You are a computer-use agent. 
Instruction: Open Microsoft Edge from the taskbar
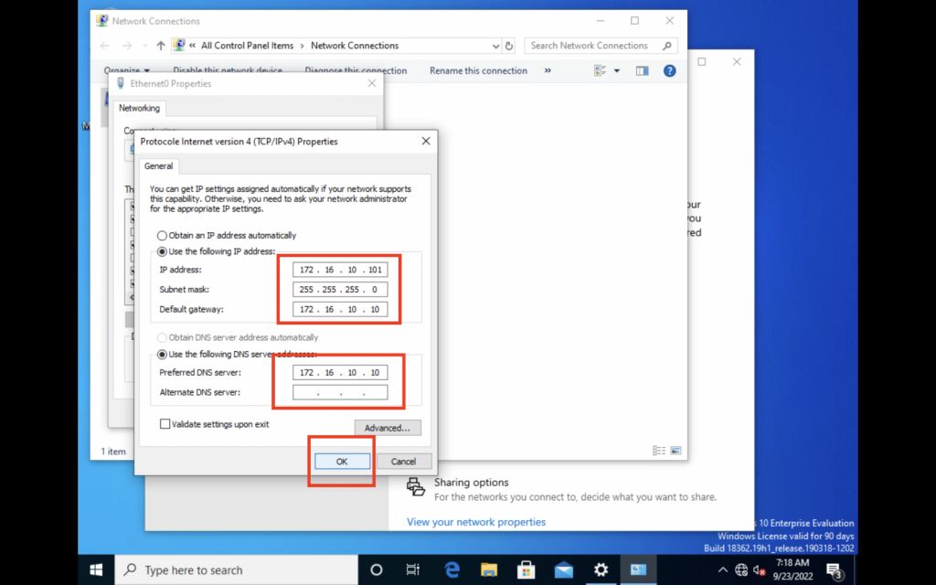(x=452, y=570)
